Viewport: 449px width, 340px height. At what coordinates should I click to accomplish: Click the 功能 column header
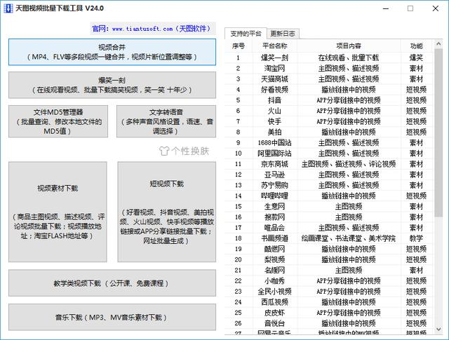(x=416, y=46)
